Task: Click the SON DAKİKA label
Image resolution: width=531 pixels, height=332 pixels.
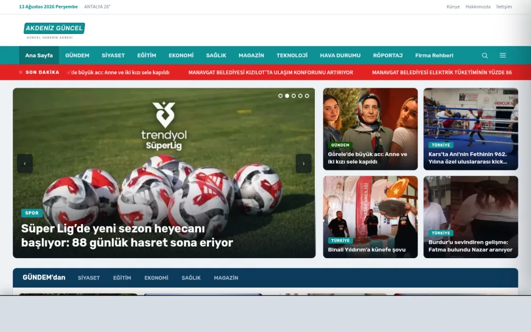Action: click(42, 72)
